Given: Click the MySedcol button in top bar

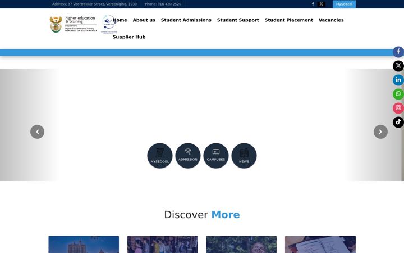Looking at the screenshot, I should pos(344,4).
